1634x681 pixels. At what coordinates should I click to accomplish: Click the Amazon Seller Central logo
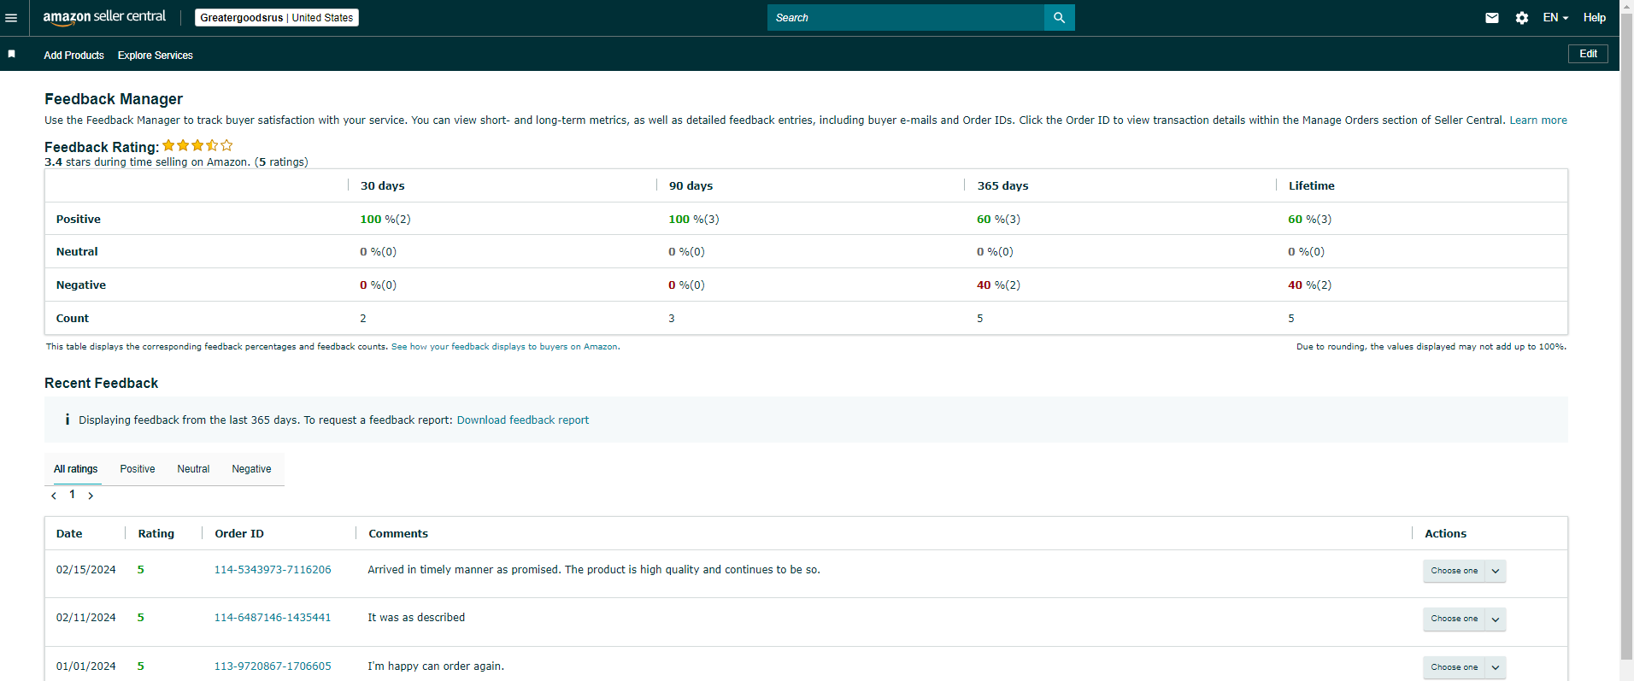point(104,17)
